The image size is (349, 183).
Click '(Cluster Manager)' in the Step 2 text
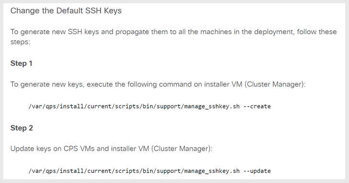pos(182,149)
